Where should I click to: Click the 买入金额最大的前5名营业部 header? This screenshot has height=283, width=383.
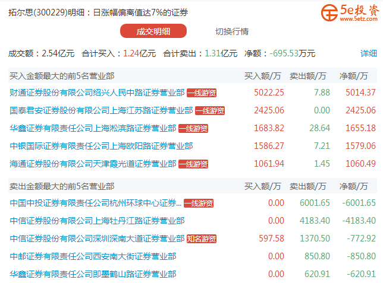tap(62, 76)
